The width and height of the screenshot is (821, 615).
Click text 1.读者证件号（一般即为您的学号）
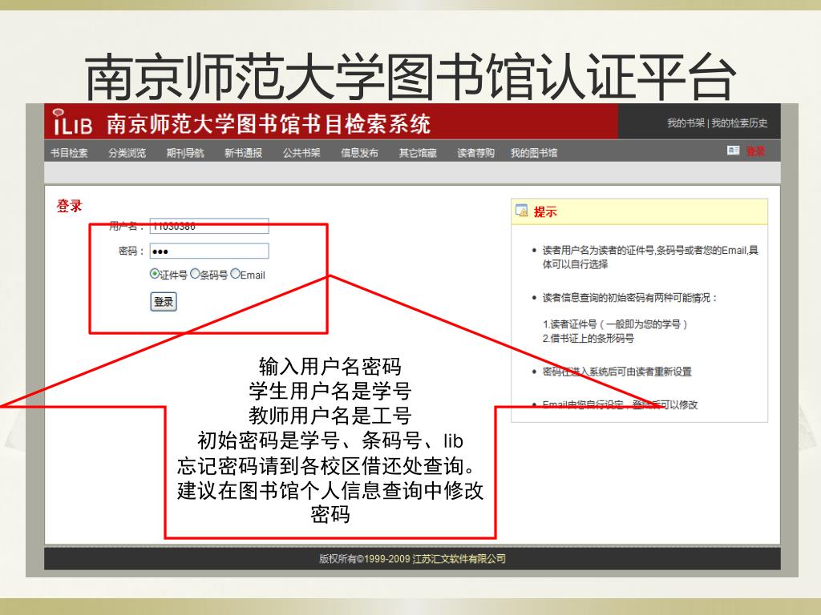tap(615, 324)
